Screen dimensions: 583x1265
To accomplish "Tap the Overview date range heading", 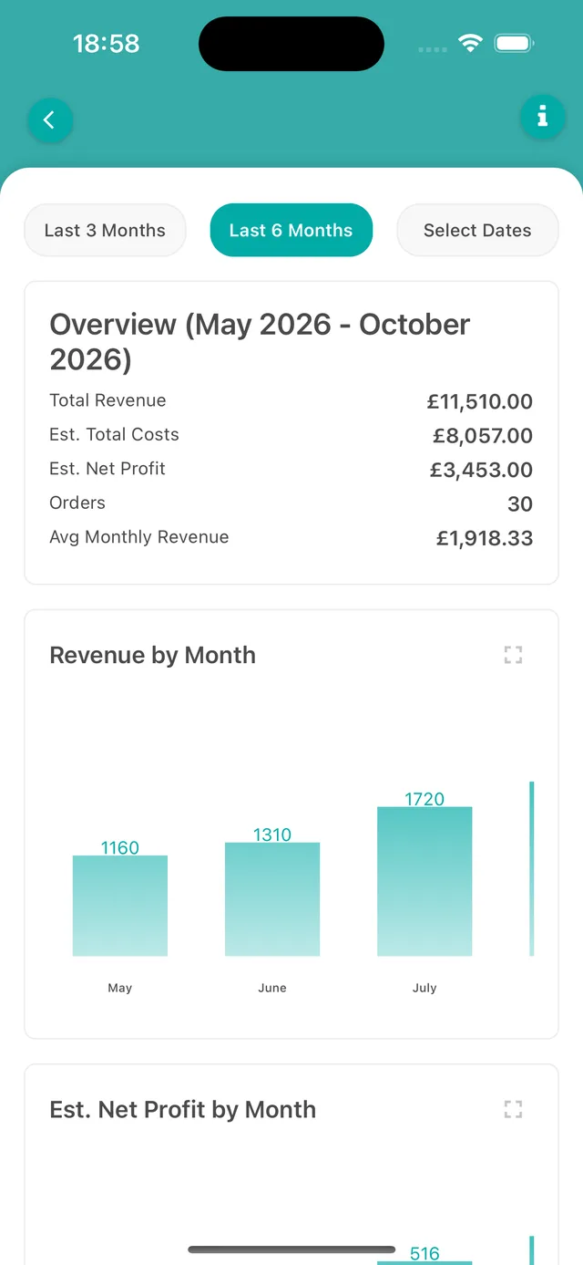I will coord(260,342).
